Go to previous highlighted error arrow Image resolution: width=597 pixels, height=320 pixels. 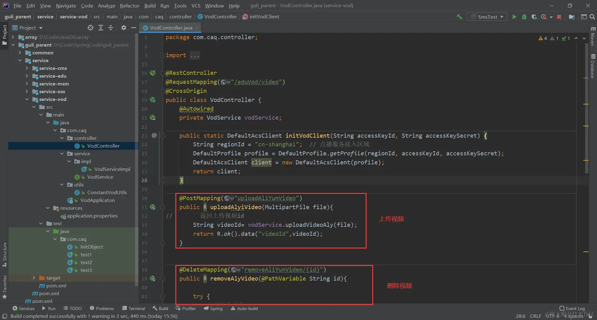pyautogui.click(x=576, y=38)
